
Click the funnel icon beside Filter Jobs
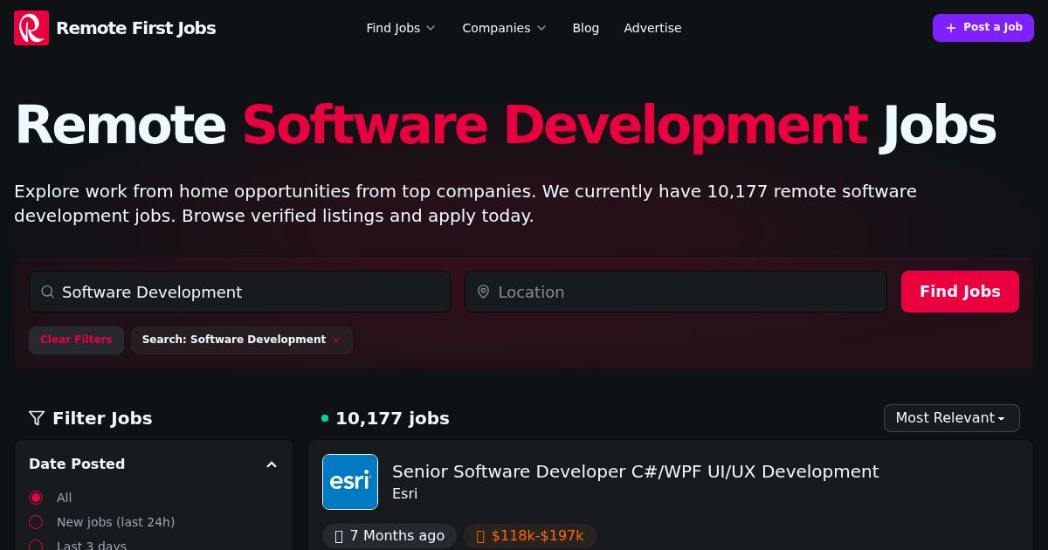pyautogui.click(x=37, y=418)
